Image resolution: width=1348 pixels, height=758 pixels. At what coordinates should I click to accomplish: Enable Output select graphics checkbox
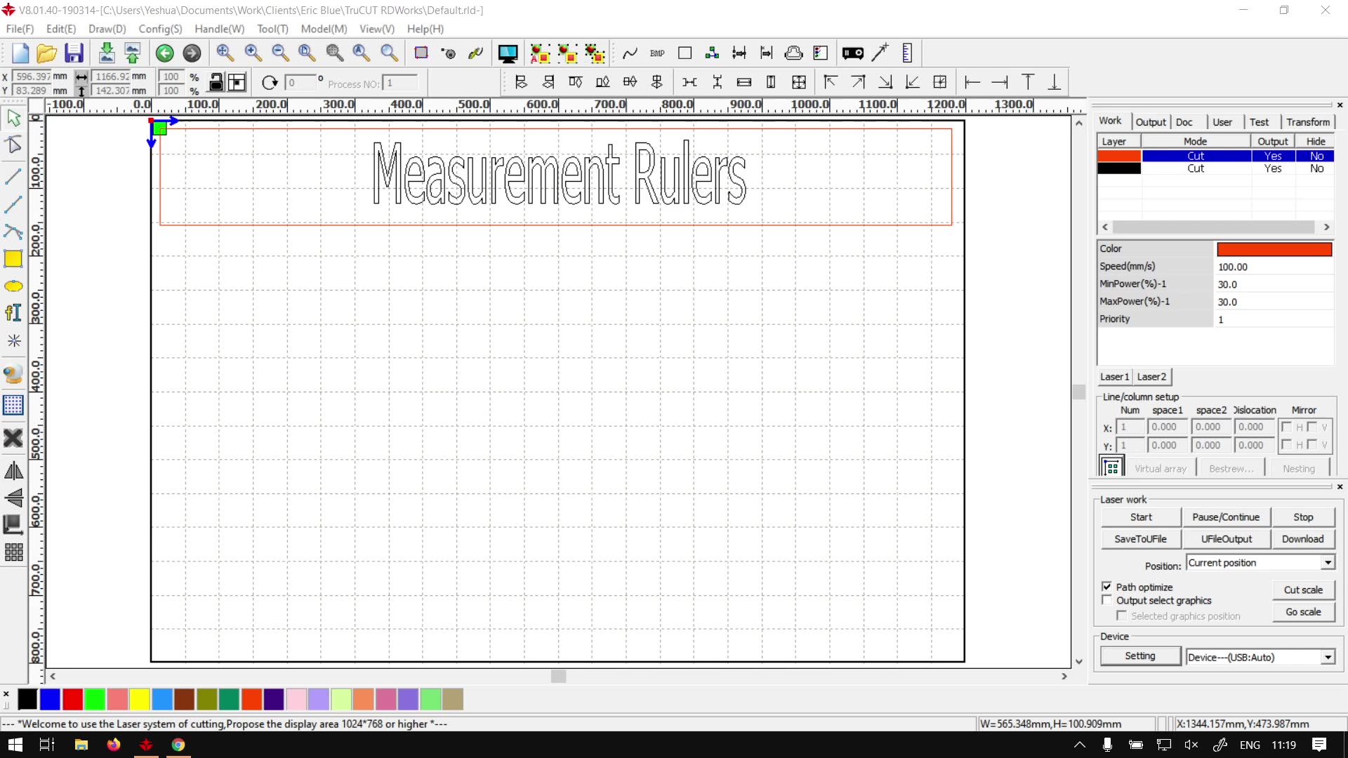click(1107, 601)
